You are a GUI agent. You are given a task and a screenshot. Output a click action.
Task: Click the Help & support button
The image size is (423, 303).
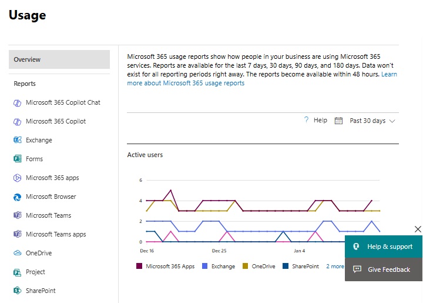tap(383, 247)
